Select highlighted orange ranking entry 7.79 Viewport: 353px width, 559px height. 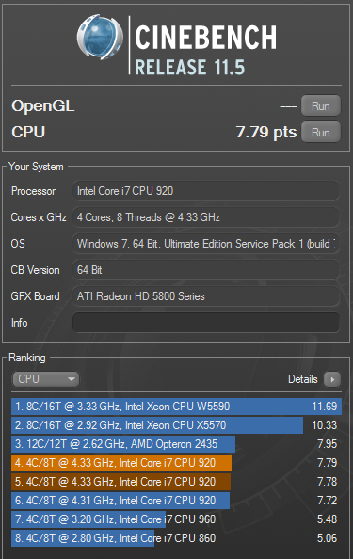pyautogui.click(x=176, y=463)
